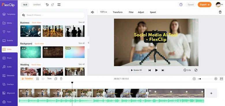Export the video project

(x=205, y=5)
